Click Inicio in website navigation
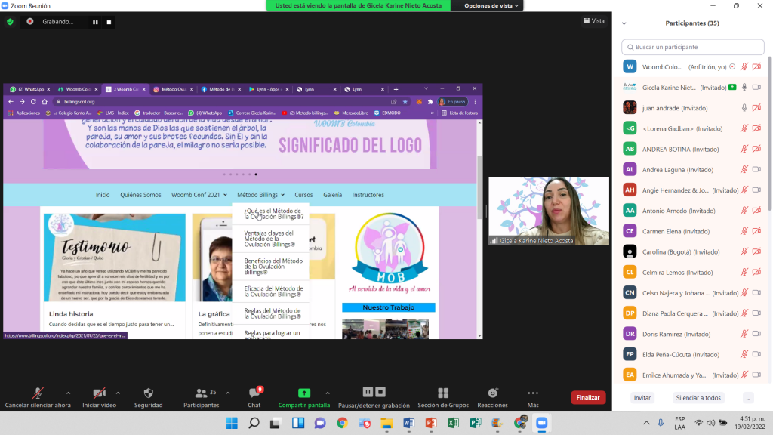The width and height of the screenshot is (773, 435). point(103,195)
